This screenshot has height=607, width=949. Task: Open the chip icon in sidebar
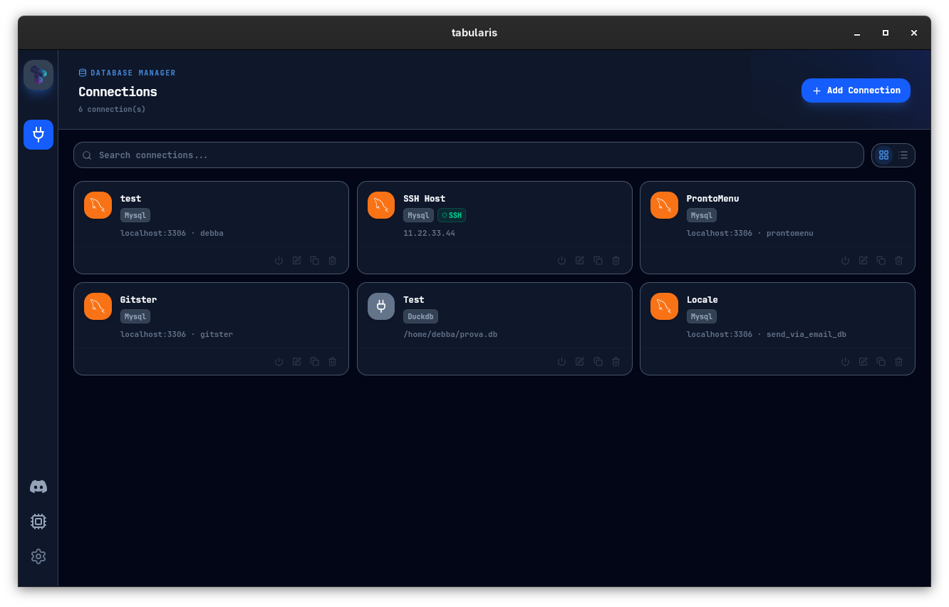38,522
